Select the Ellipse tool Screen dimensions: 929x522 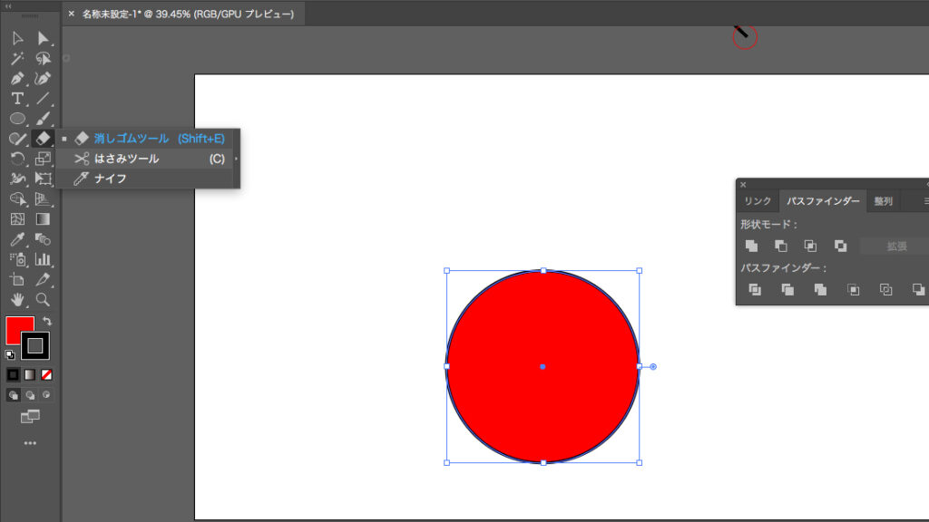17,119
